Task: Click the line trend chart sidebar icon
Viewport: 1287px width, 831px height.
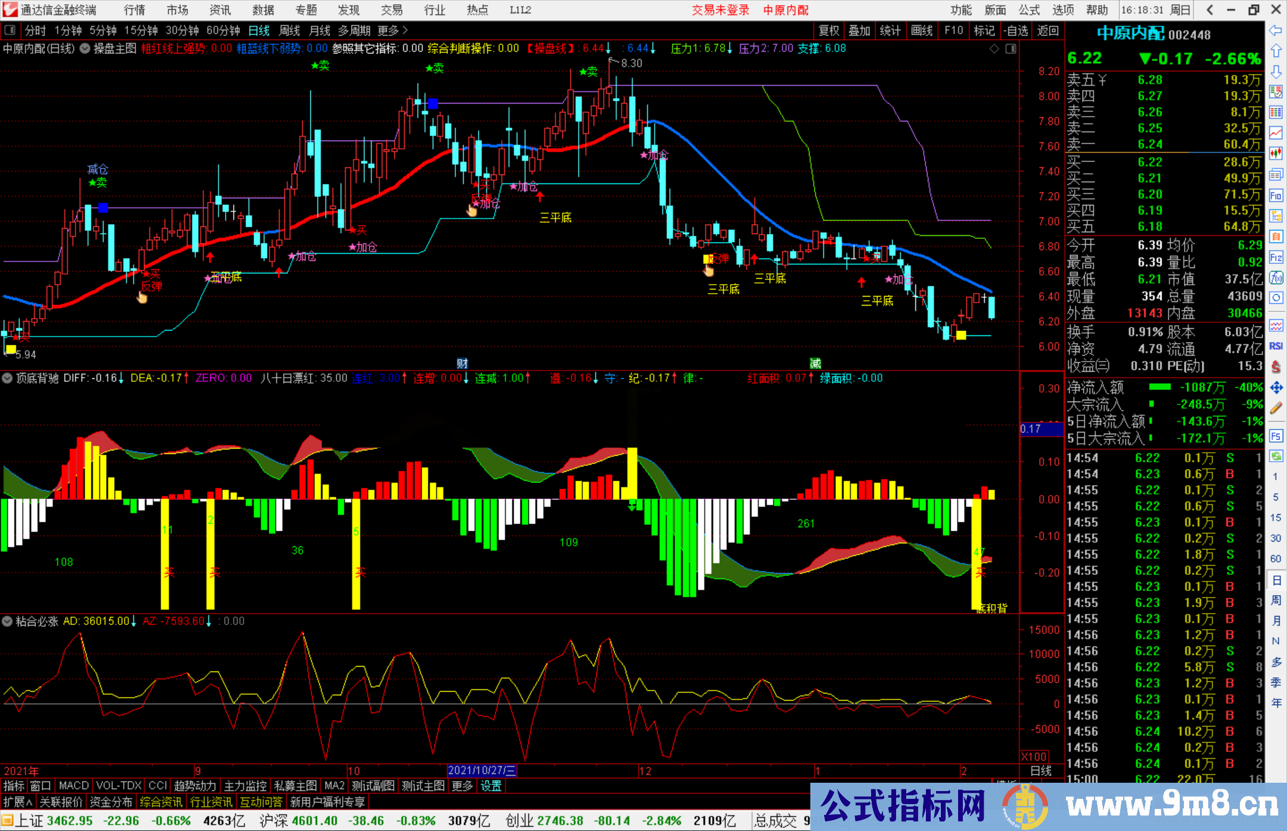Action: tap(1276, 133)
